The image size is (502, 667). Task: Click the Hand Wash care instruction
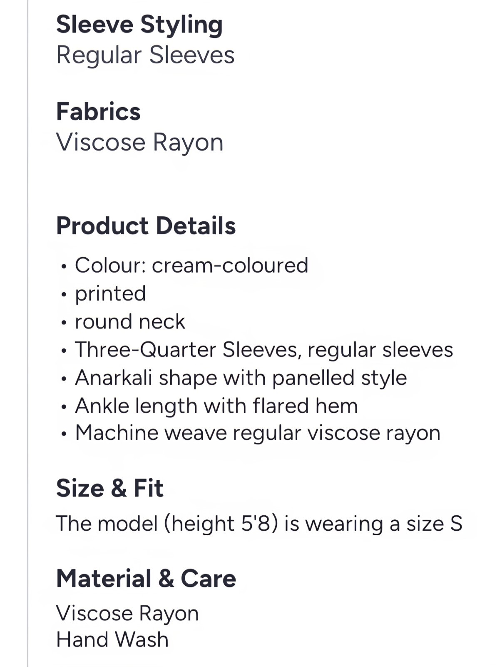click(x=112, y=639)
